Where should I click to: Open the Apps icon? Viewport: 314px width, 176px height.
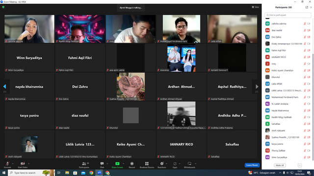pyautogui.click(x=175, y=164)
